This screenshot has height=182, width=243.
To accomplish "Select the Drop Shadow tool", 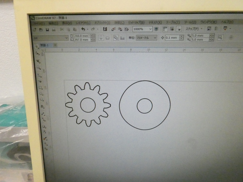I will [44, 126].
